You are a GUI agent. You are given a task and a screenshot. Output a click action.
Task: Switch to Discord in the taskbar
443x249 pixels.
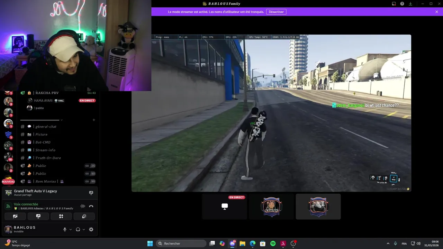[232, 243]
